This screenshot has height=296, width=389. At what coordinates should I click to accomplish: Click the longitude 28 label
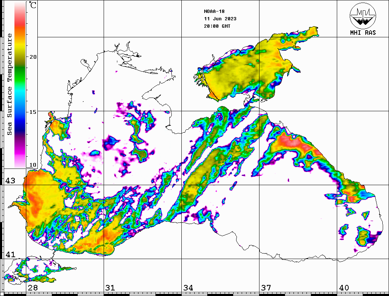pos(33,288)
